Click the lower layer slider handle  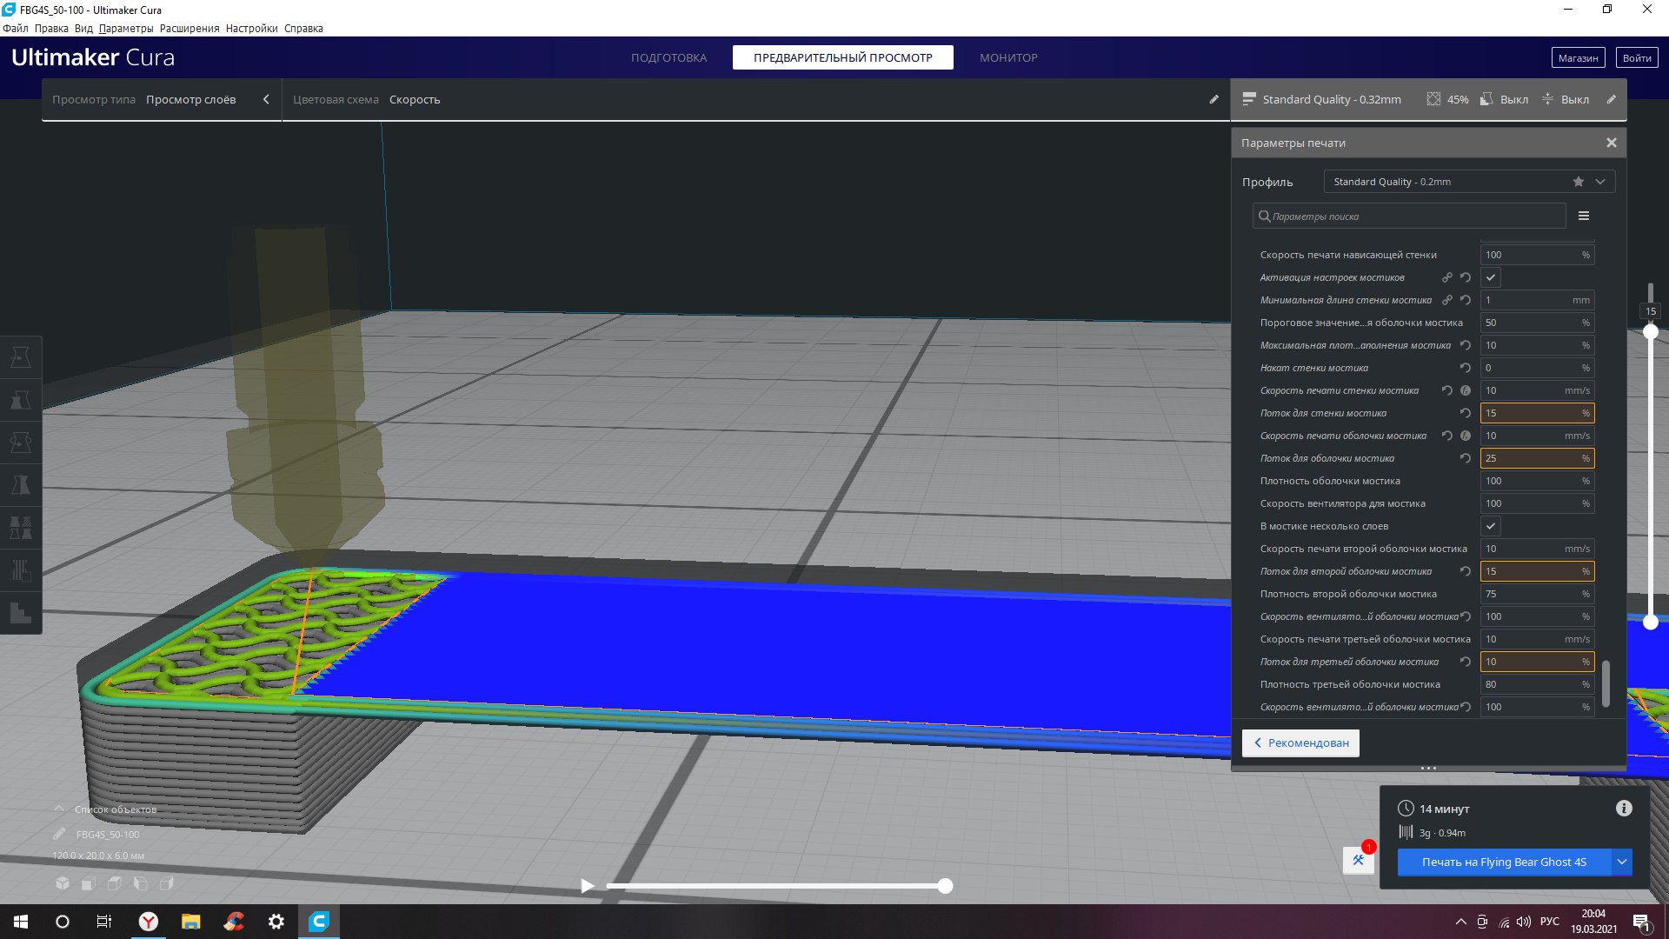click(x=1651, y=622)
